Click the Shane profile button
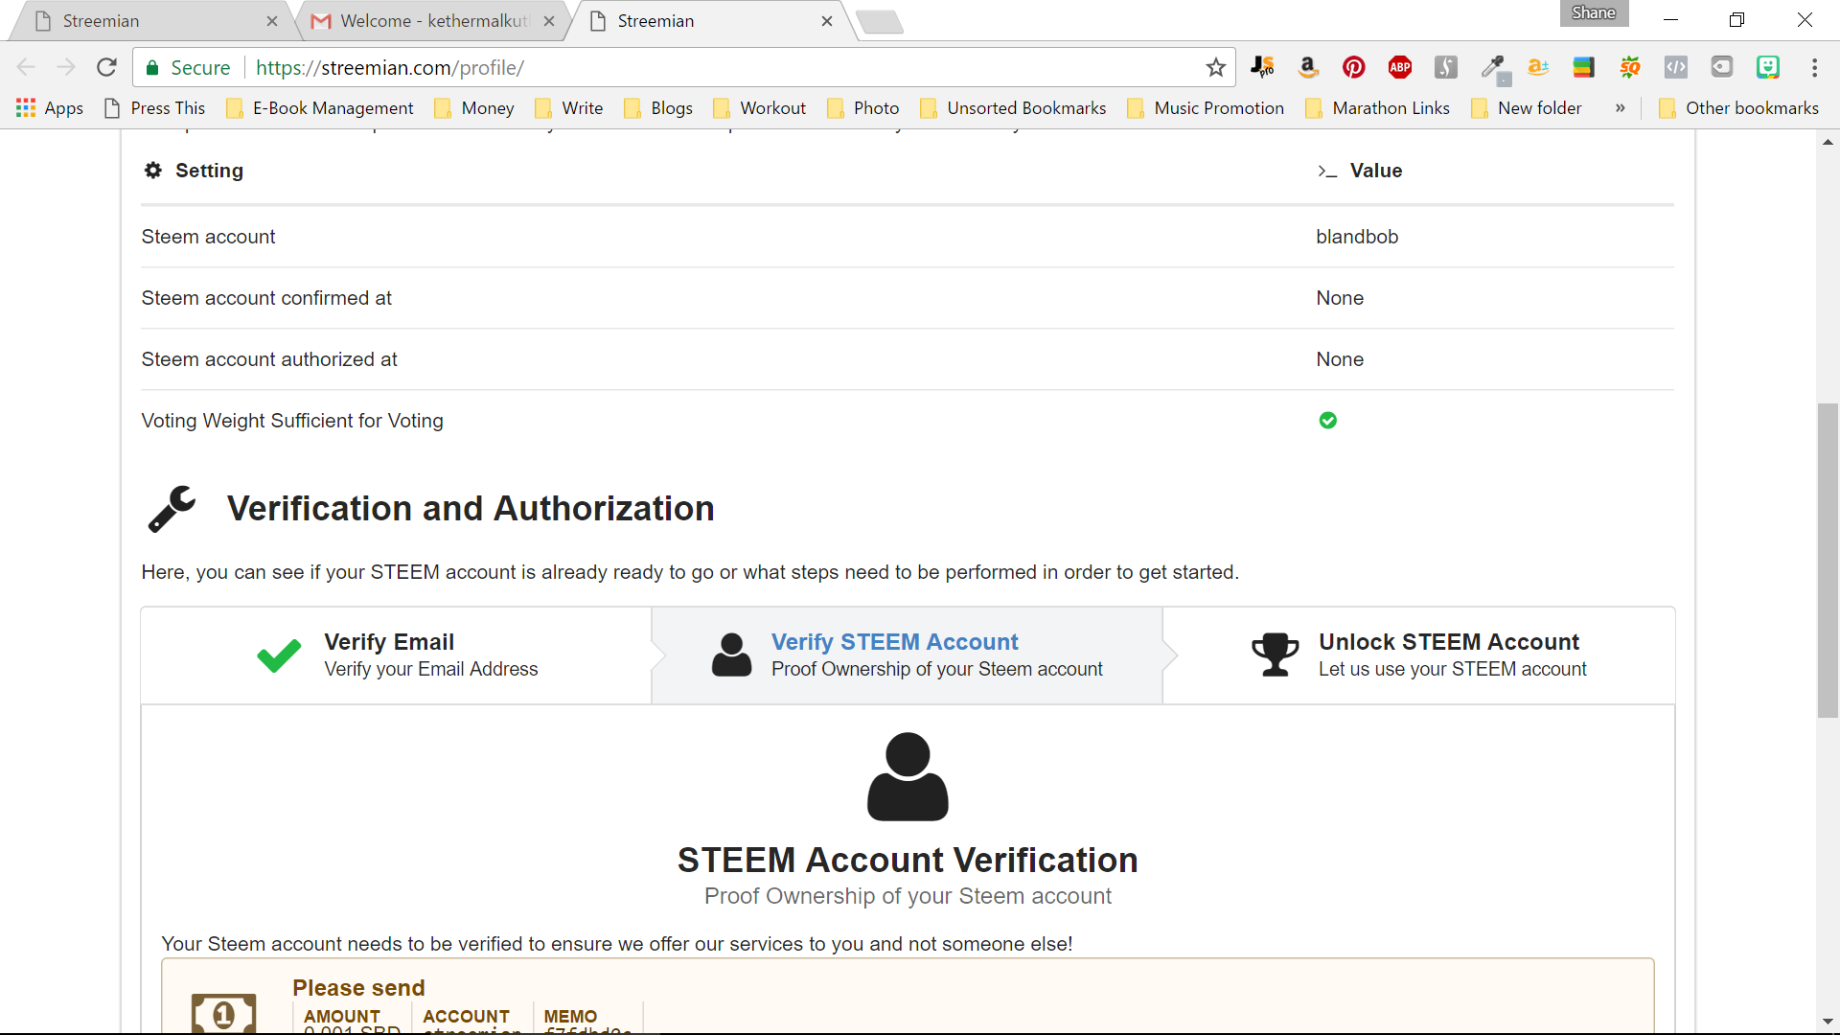1840x1035 pixels. [1594, 13]
